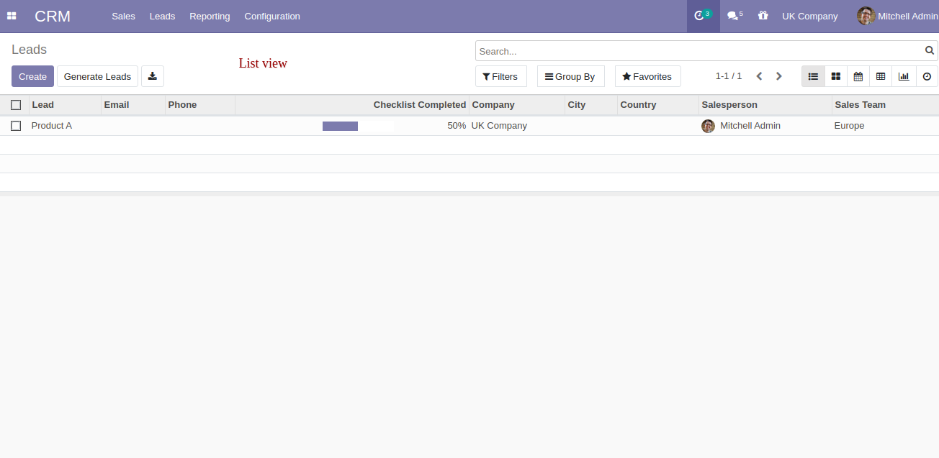
Task: Open the conversations chat bubble icon
Action: click(734, 16)
